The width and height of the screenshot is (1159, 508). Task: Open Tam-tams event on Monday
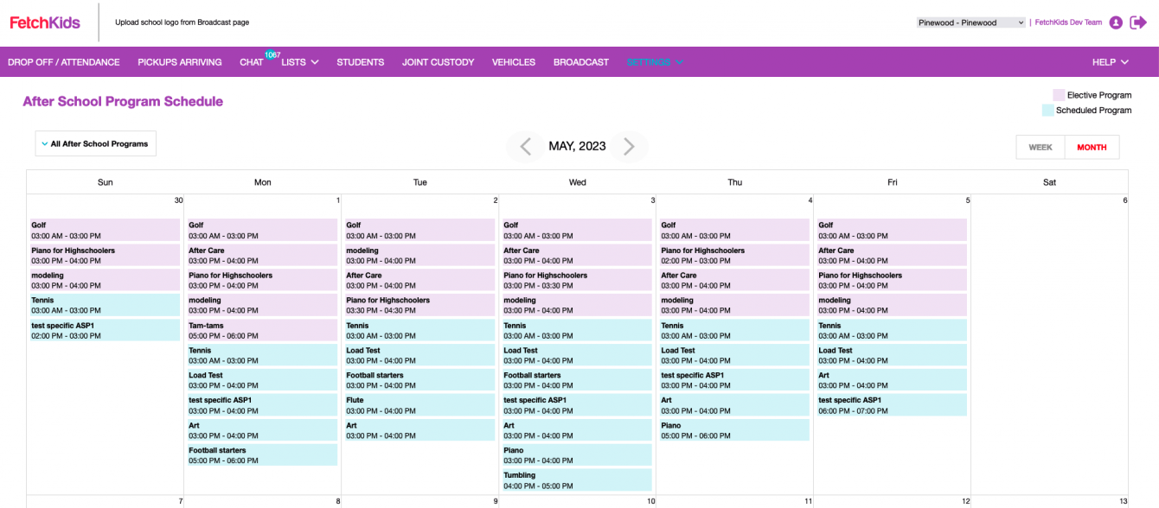[x=262, y=331]
